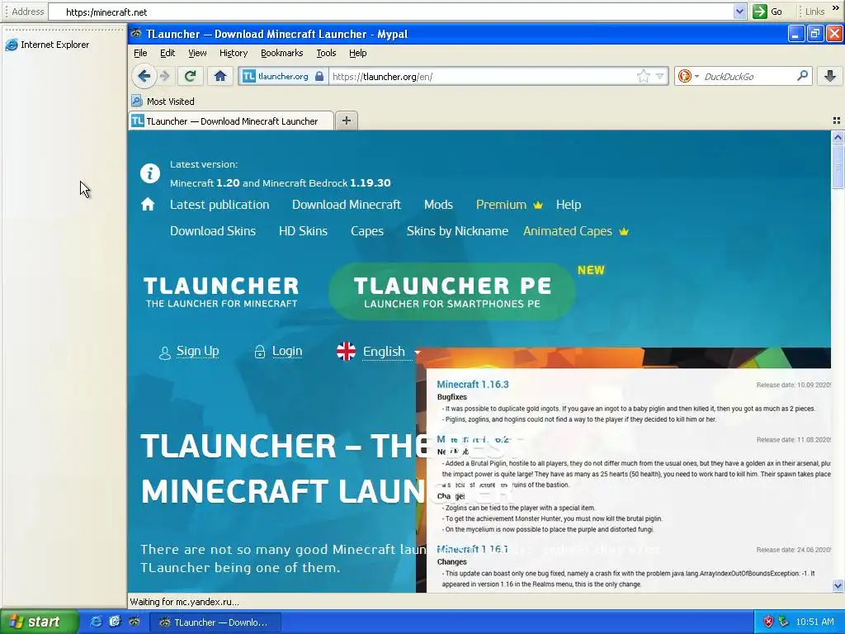The height and width of the screenshot is (634, 845).
Task: Select the TLauncher browser tab
Action: [231, 121]
